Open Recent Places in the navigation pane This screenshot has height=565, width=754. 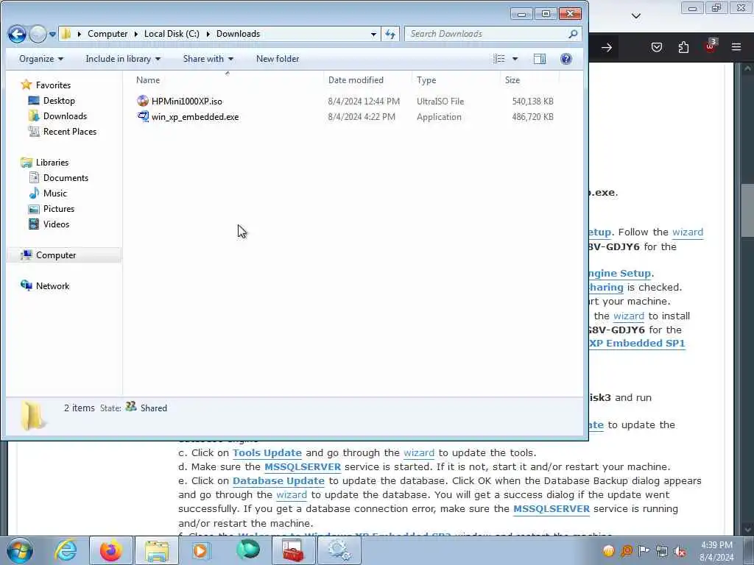[70, 131]
